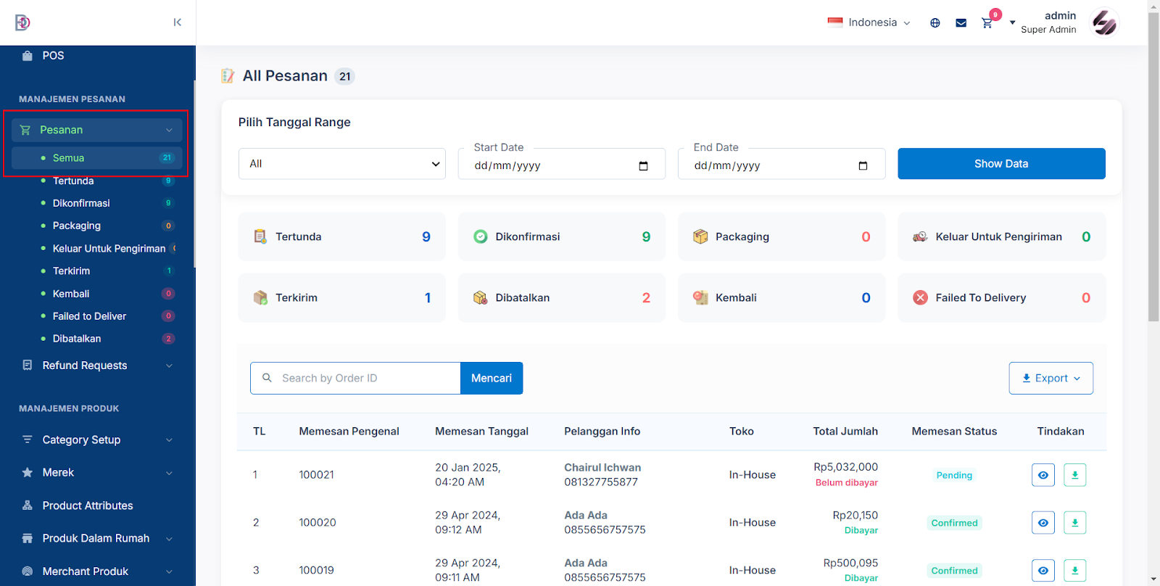Open the Packaging status card
This screenshot has height=586, width=1160.
click(x=782, y=236)
